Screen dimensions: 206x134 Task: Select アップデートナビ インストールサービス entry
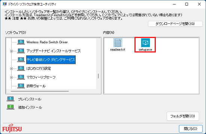pos(54,51)
